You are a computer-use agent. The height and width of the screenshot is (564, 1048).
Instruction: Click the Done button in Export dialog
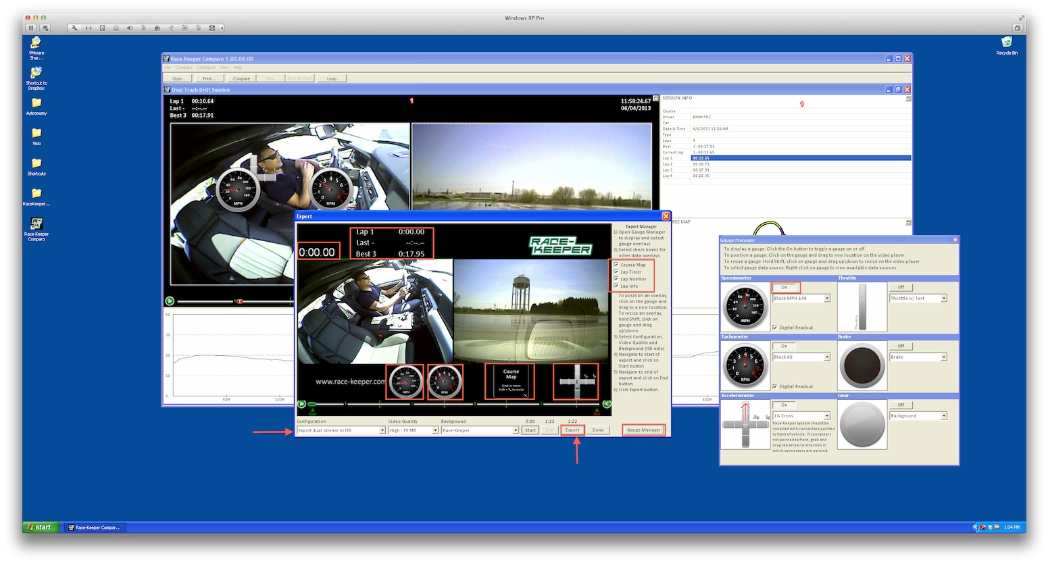598,430
